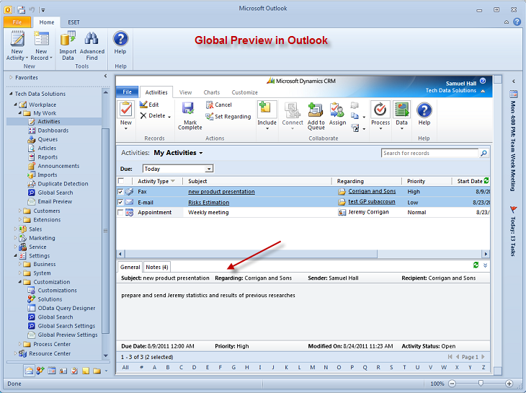526x393 pixels.
Task: Click Mark Complete save icon
Action: click(x=188, y=108)
